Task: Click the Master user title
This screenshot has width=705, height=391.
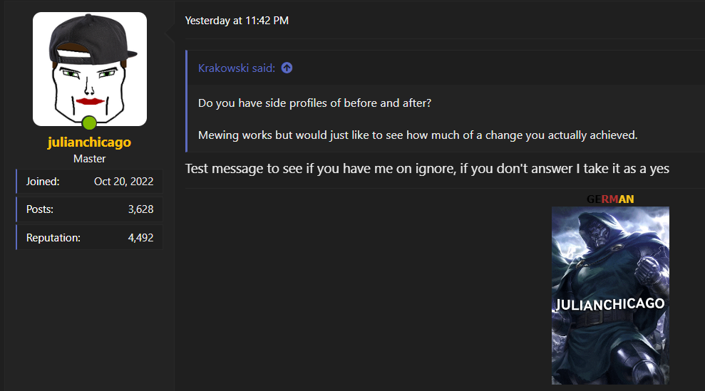Action: click(x=90, y=159)
